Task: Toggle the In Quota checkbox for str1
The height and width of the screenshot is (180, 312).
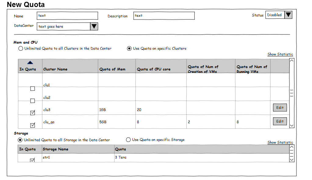Action: pos(33,160)
